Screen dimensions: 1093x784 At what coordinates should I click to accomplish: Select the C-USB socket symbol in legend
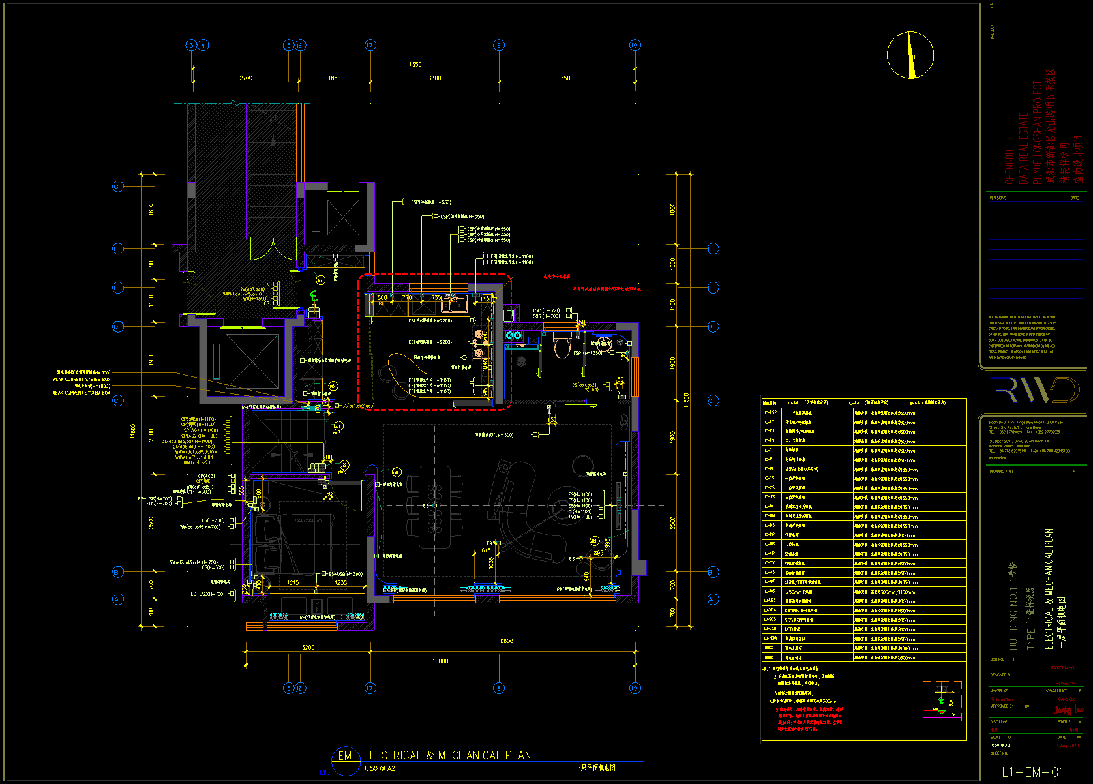[x=770, y=629]
